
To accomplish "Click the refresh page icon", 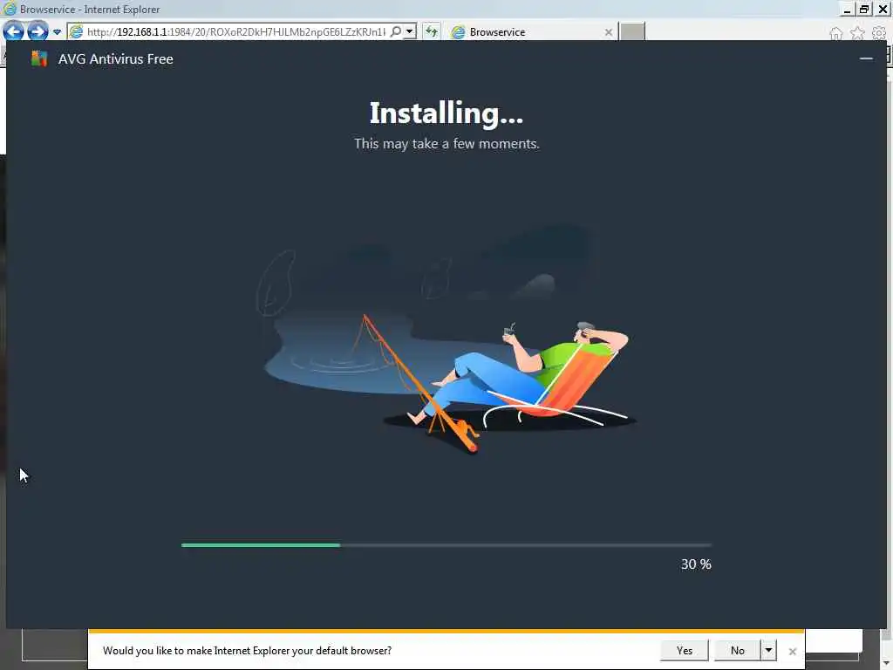I will [x=431, y=31].
